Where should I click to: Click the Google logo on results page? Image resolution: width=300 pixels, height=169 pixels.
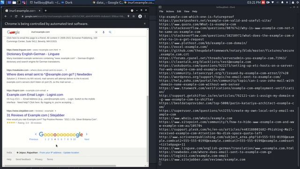click(x=13, y=32)
